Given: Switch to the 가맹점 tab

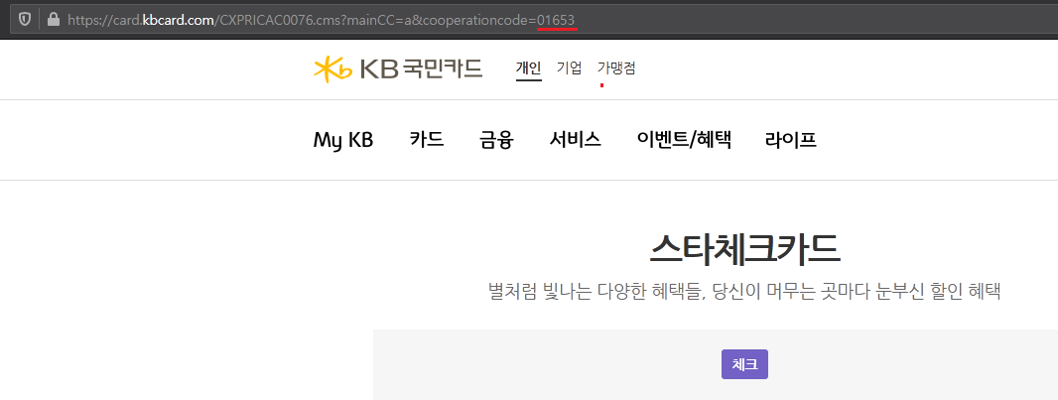Looking at the screenshot, I should pyautogui.click(x=616, y=68).
